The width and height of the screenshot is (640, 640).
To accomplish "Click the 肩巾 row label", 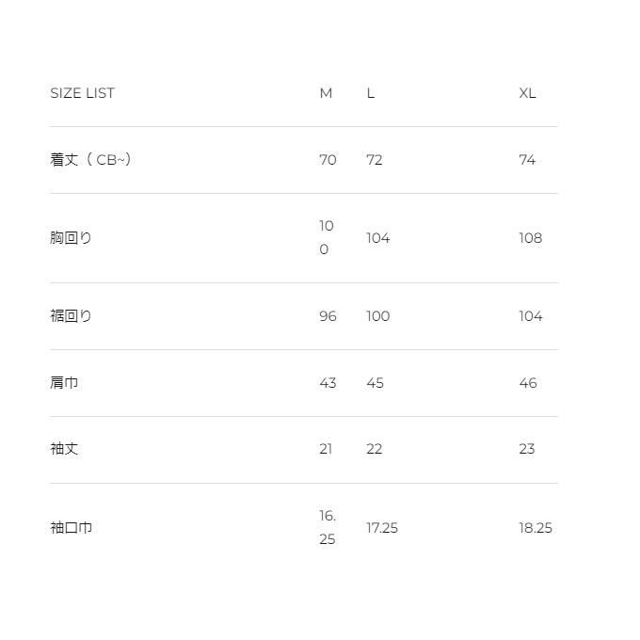I will coord(64,383).
